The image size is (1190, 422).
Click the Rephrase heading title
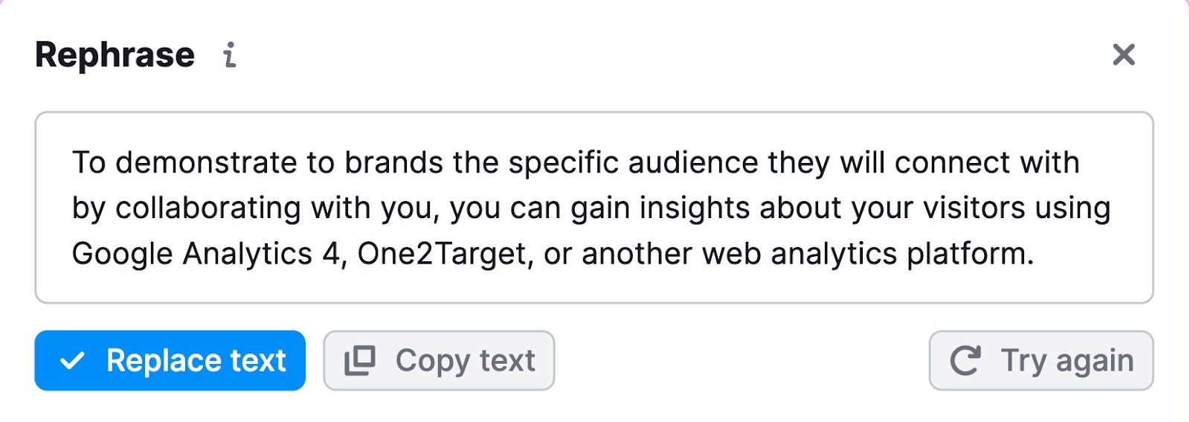pyautogui.click(x=115, y=55)
